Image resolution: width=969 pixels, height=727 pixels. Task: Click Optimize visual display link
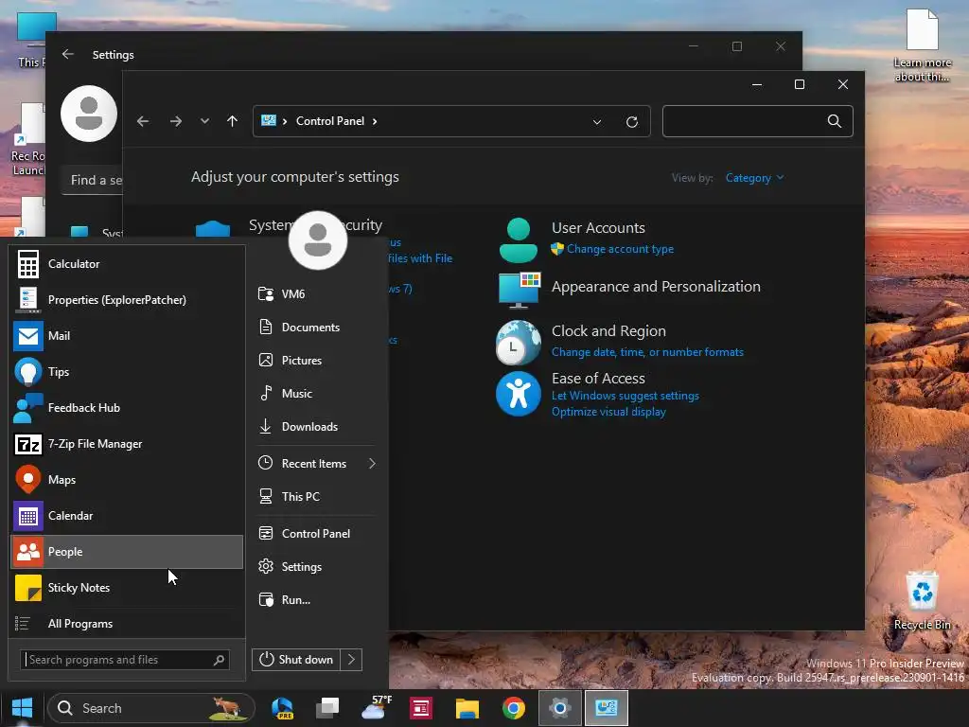608,412
